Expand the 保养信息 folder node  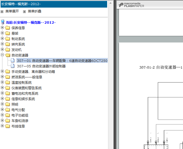pyautogui.click(x=2, y=28)
